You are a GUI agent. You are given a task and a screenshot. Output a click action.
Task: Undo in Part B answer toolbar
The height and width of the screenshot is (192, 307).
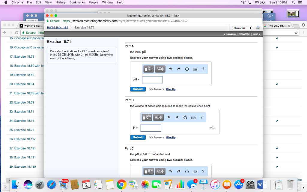coord(169,117)
